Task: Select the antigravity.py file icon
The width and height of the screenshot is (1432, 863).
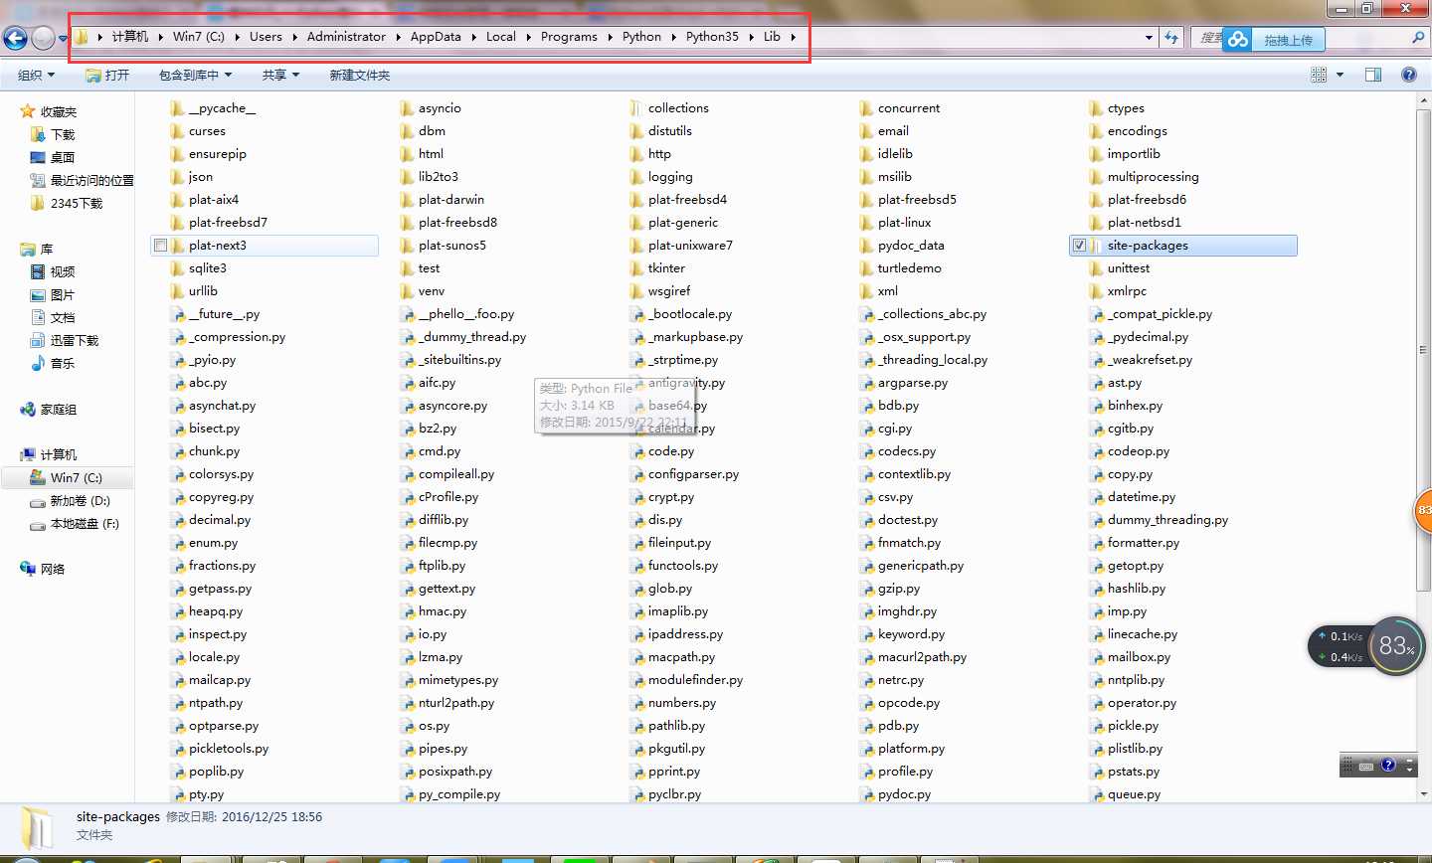Action: click(637, 383)
